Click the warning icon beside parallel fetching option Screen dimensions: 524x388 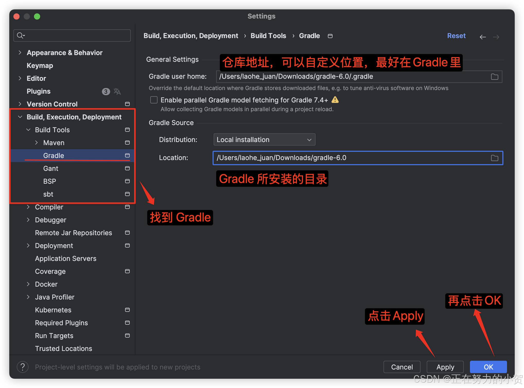pyautogui.click(x=335, y=100)
